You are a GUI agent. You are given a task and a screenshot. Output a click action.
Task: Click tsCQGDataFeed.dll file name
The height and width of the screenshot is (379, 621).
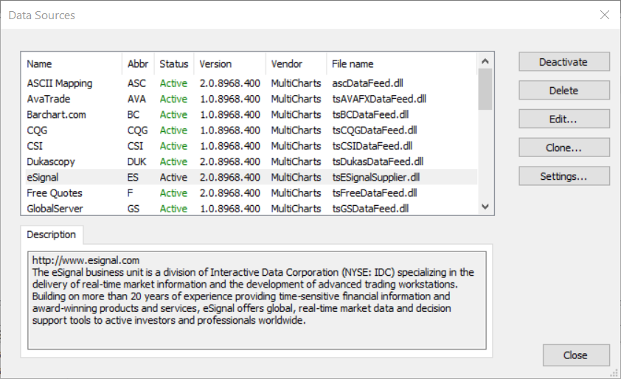pos(374,131)
